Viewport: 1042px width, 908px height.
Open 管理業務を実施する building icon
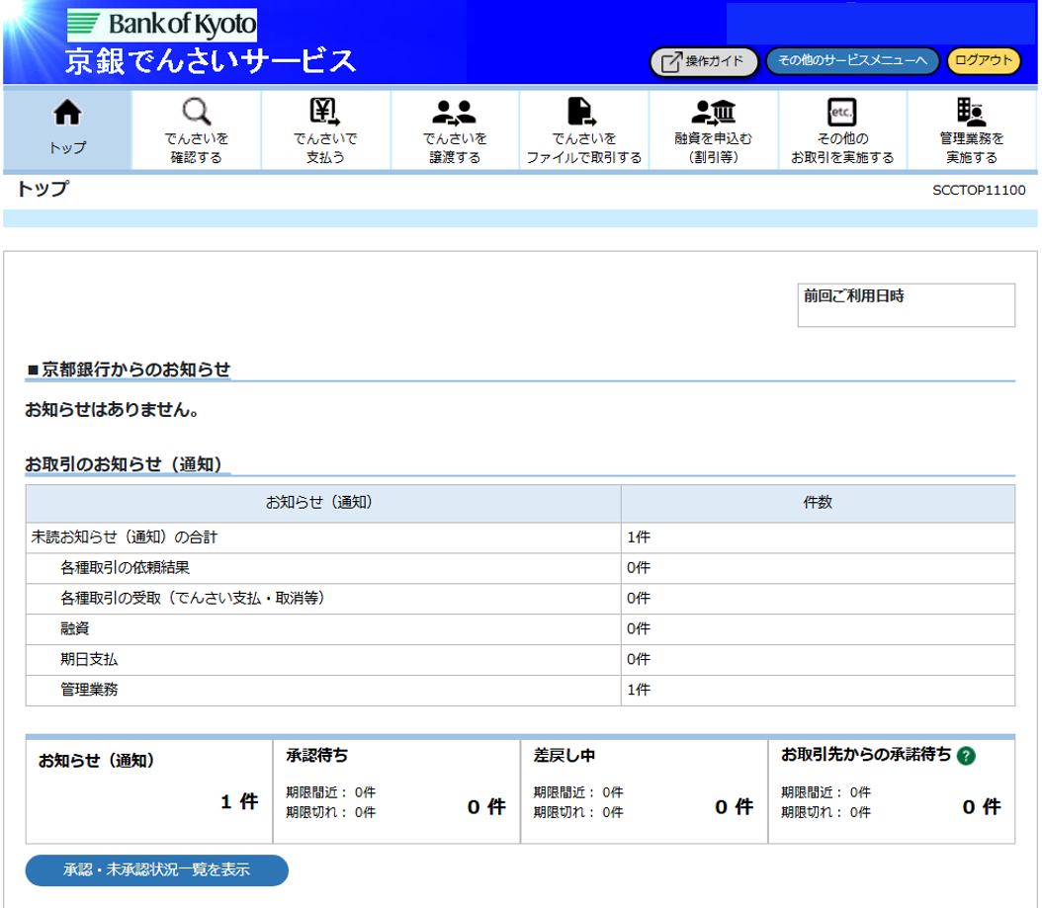coord(971,111)
